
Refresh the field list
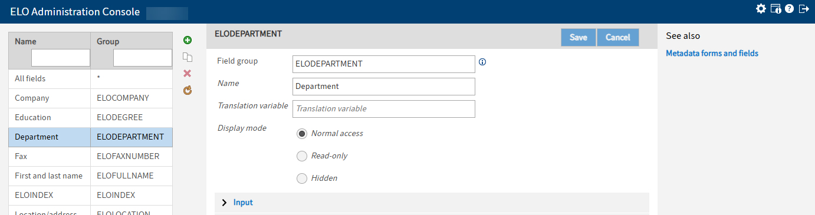tap(188, 90)
